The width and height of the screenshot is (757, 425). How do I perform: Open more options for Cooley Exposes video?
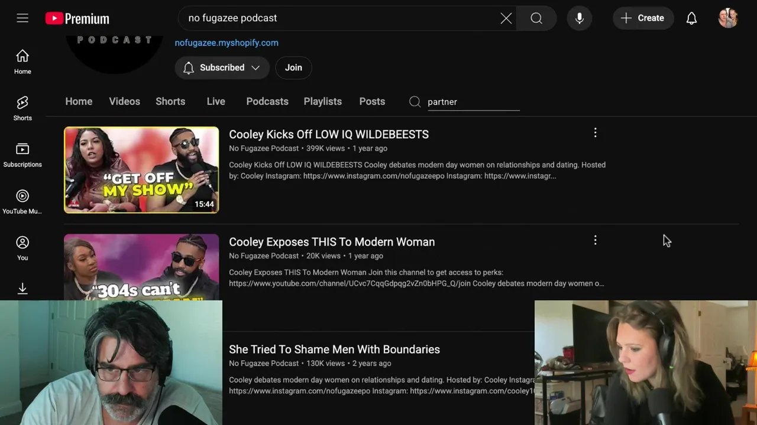(595, 241)
